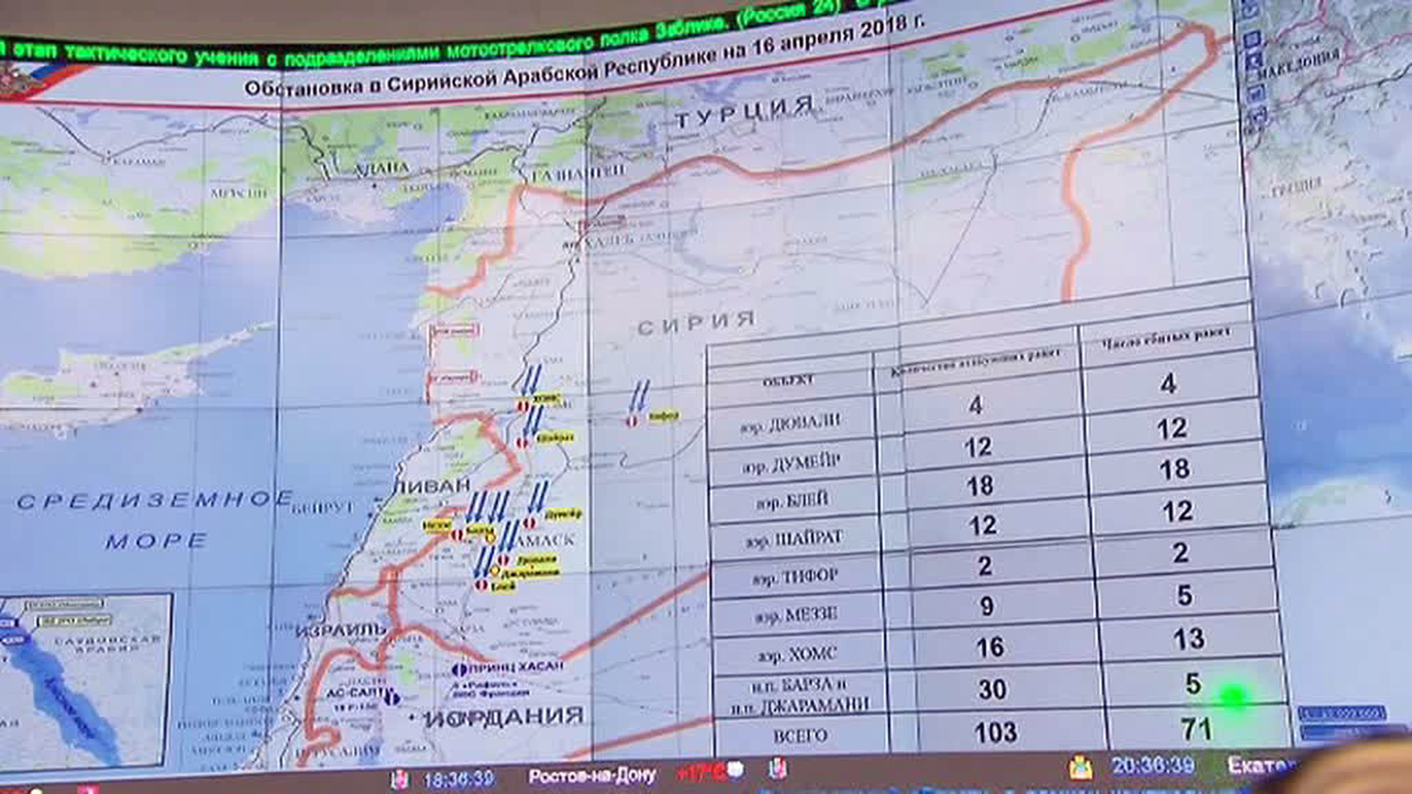1412x794 pixels.
Task: Click the red target marker beside Хомс label
Action: [523, 407]
